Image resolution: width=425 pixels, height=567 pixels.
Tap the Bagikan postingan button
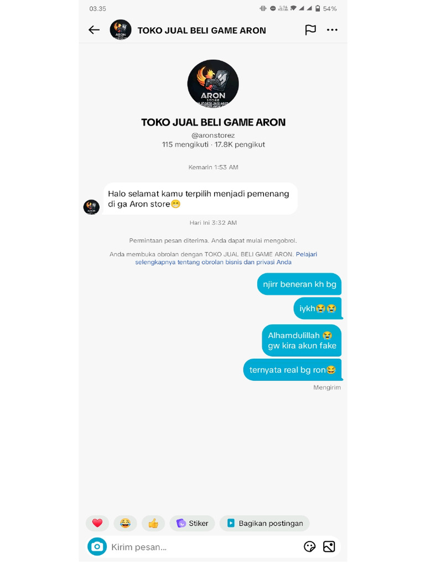tap(265, 523)
